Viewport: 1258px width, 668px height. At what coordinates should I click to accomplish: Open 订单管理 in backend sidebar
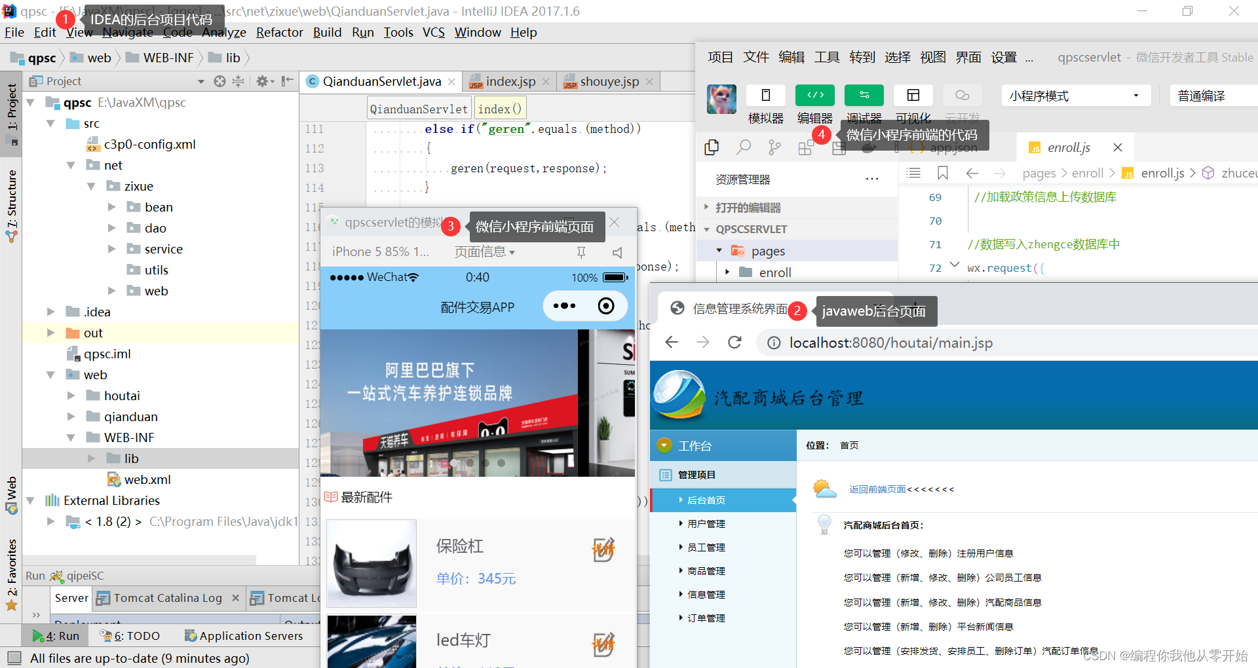click(x=706, y=618)
